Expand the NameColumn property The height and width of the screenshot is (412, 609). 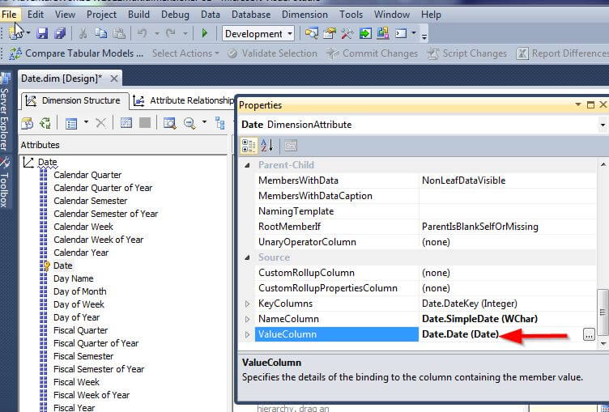pyautogui.click(x=248, y=319)
